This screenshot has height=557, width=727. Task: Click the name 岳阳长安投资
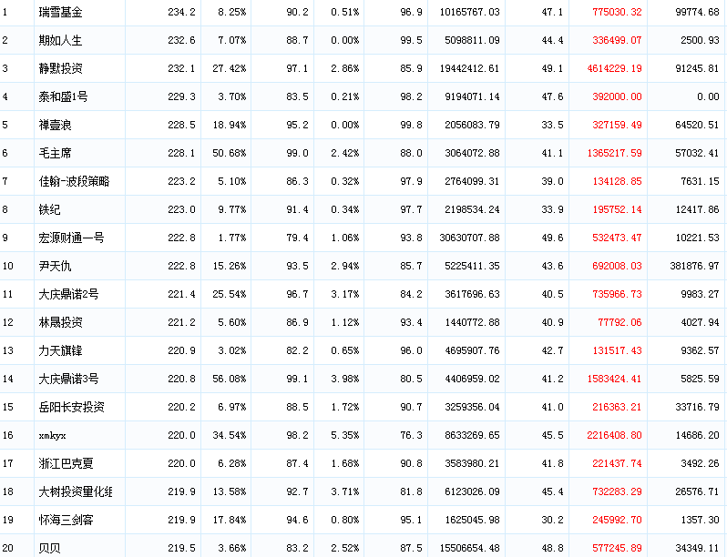[x=71, y=408]
